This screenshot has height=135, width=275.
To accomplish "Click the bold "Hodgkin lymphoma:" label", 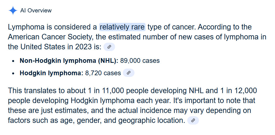I will [x=51, y=73].
